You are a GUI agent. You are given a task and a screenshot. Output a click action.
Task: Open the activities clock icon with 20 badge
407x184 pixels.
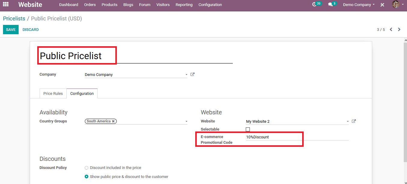317,5
